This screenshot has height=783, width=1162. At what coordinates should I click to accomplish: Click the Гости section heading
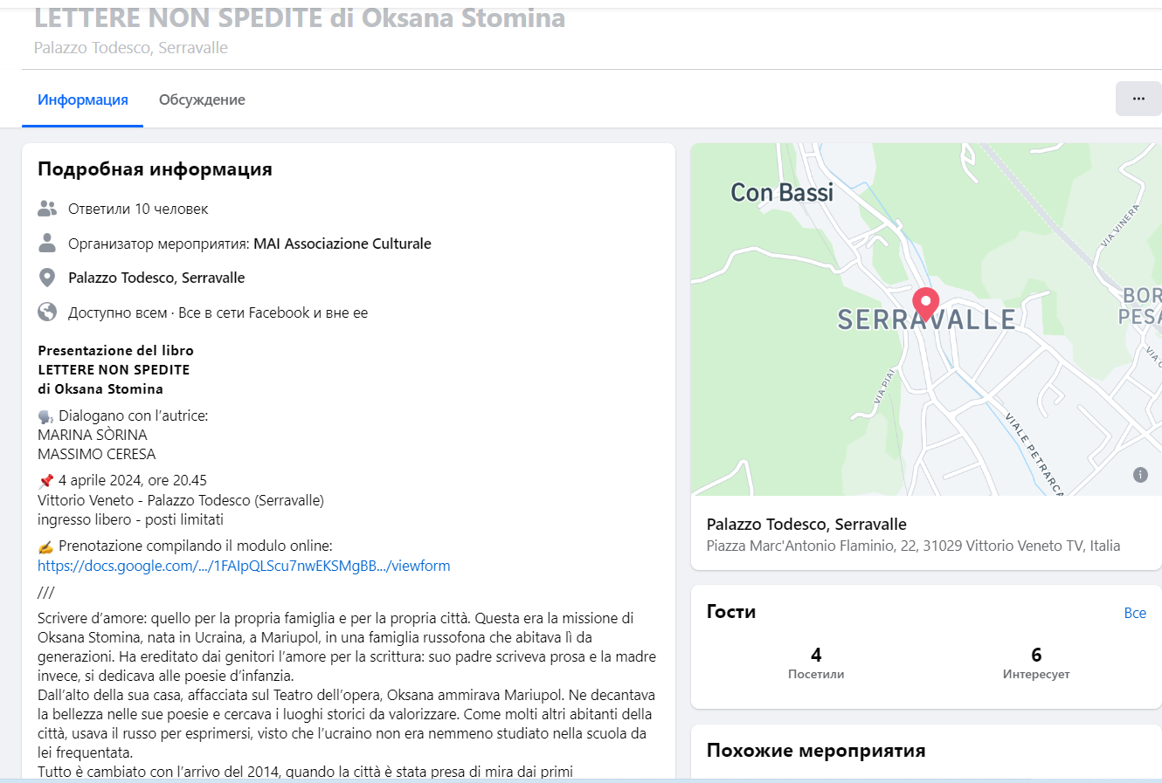tap(731, 612)
